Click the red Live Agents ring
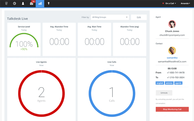Viewport: 194px width, 121px height. [41, 93]
